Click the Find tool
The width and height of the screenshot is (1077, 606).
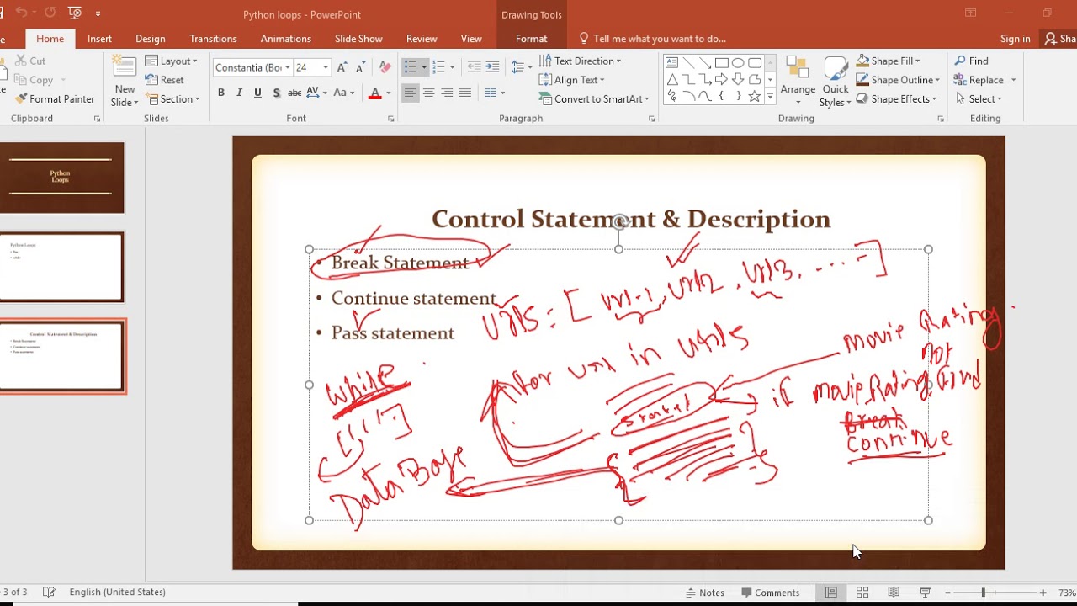[x=972, y=61]
